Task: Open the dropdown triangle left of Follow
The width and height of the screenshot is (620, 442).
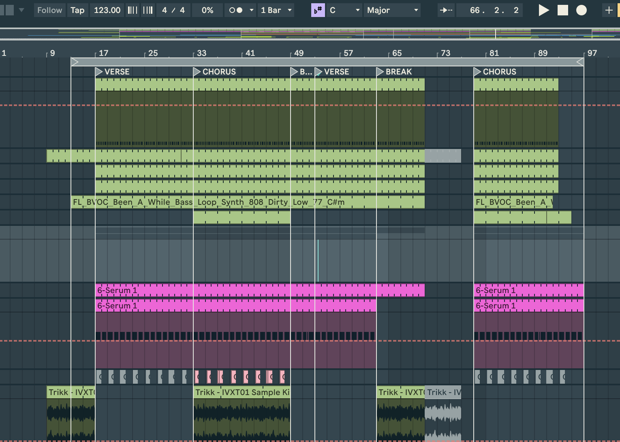Action: [21, 10]
